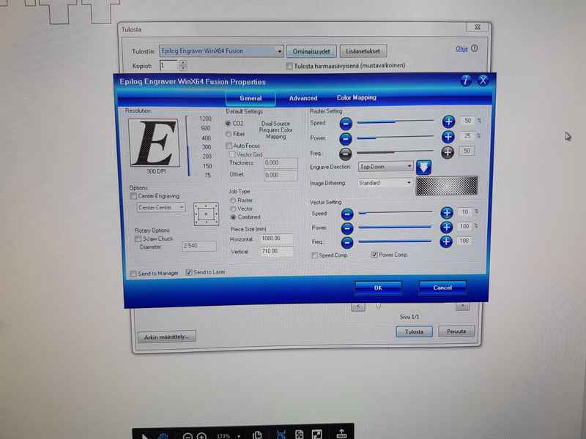Click fit-page icon in bottom toolbar
Screen dimensions: 586x439
pyautogui.click(x=300, y=434)
